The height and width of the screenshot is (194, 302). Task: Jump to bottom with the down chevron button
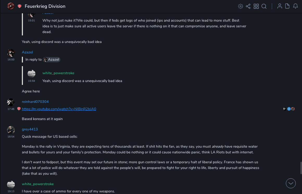(x=291, y=183)
